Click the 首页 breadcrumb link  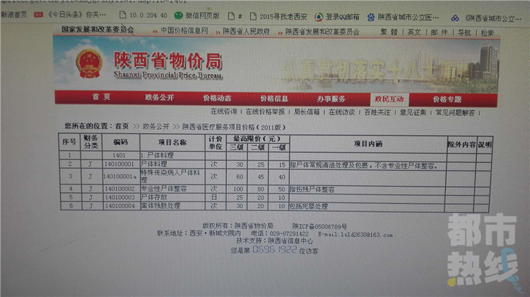coord(122,126)
